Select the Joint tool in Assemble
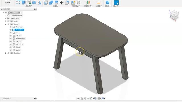 [x=78, y=3]
